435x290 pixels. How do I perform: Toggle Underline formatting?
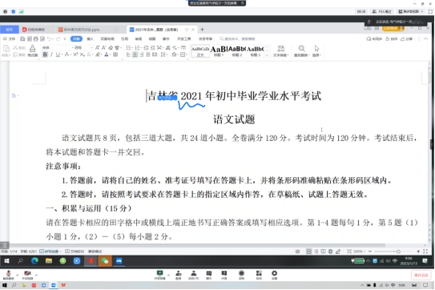pyautogui.click(x=58, y=54)
